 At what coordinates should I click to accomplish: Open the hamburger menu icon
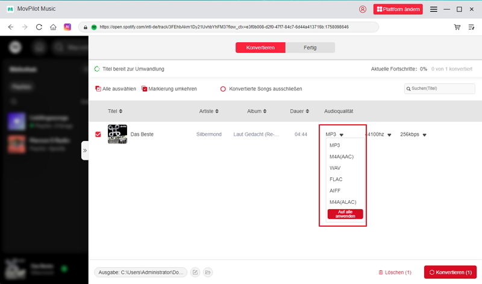point(434,9)
